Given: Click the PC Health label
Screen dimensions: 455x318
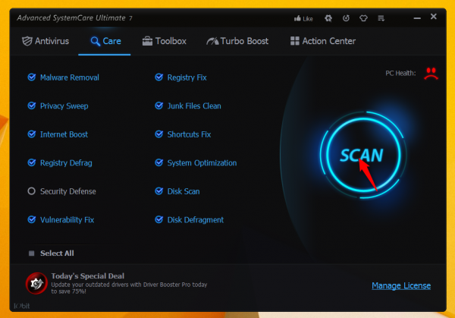Looking at the screenshot, I should tap(400, 73).
